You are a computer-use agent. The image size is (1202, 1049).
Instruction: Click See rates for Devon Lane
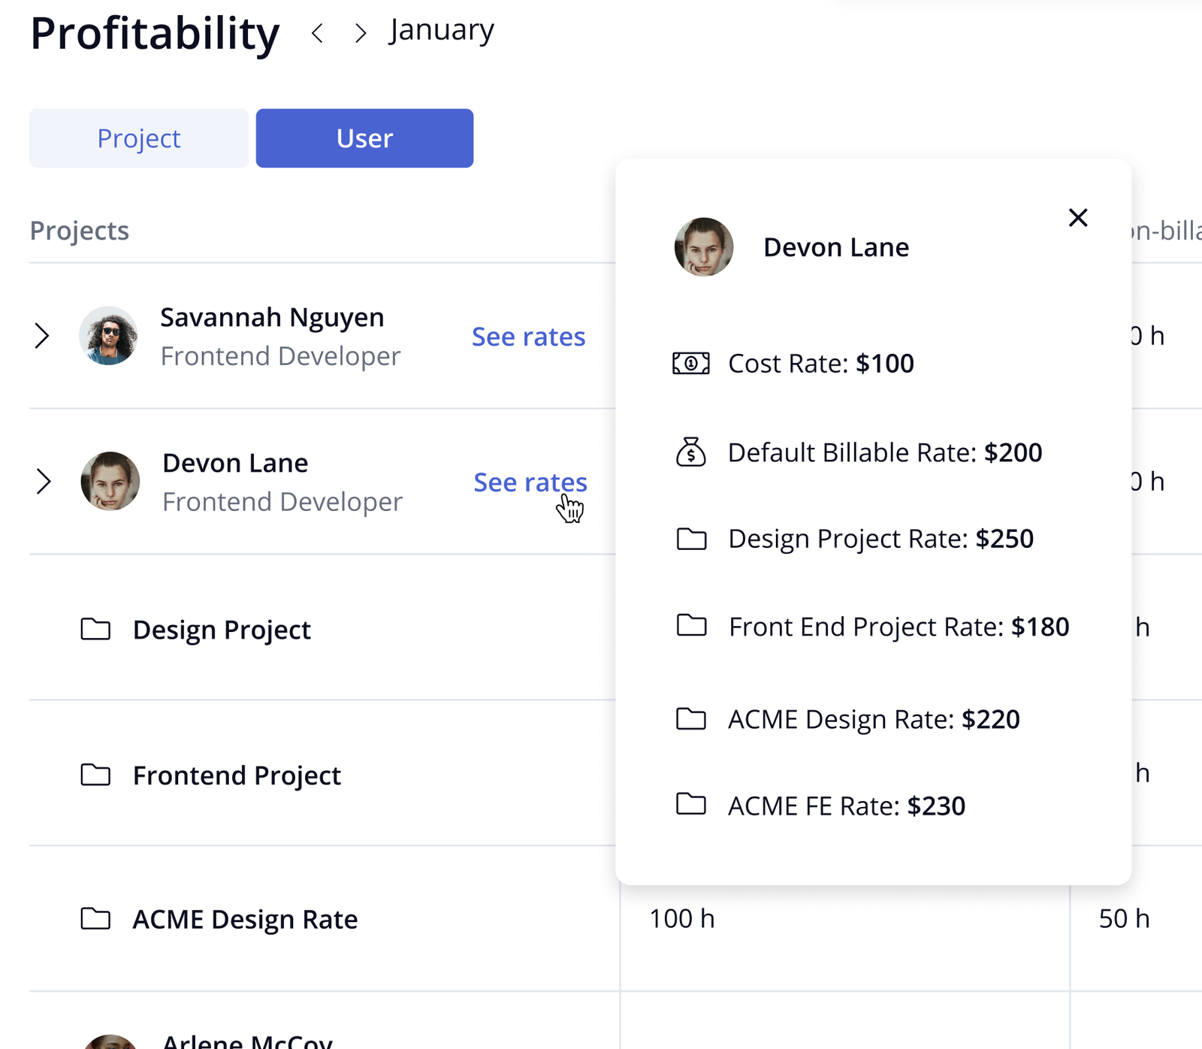pos(530,482)
